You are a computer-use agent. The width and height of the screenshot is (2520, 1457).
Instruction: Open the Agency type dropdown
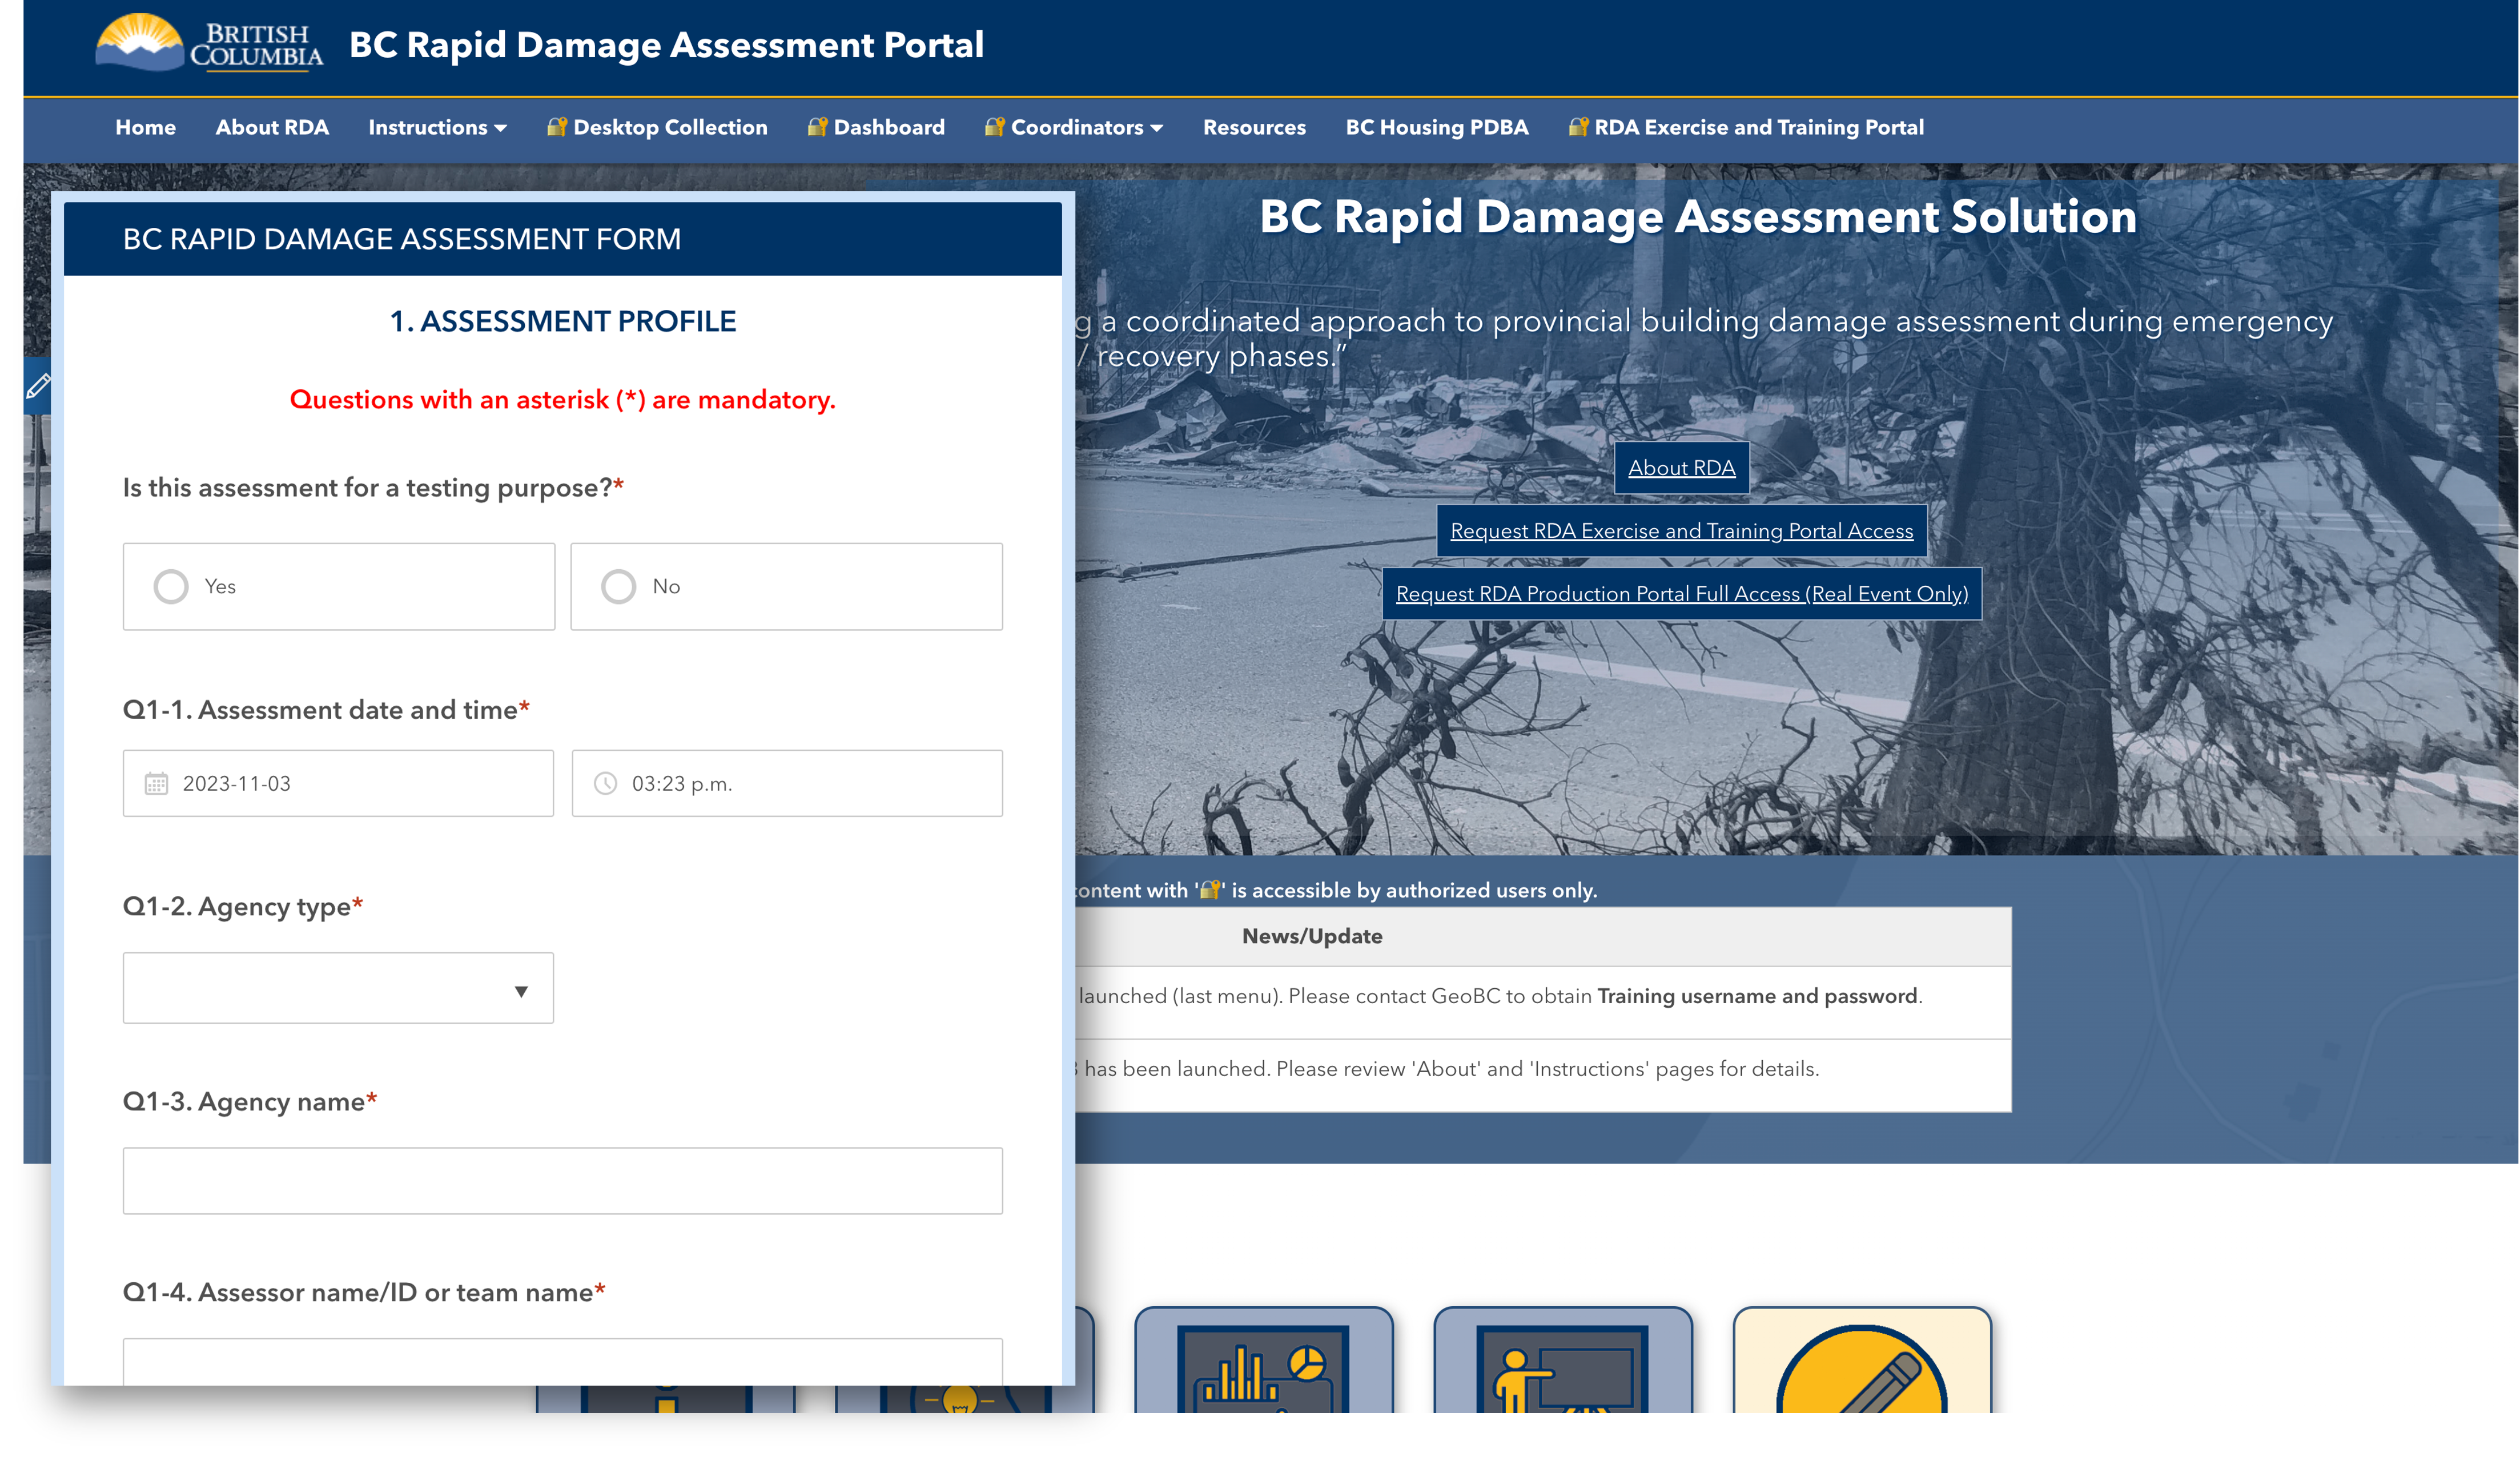(338, 988)
